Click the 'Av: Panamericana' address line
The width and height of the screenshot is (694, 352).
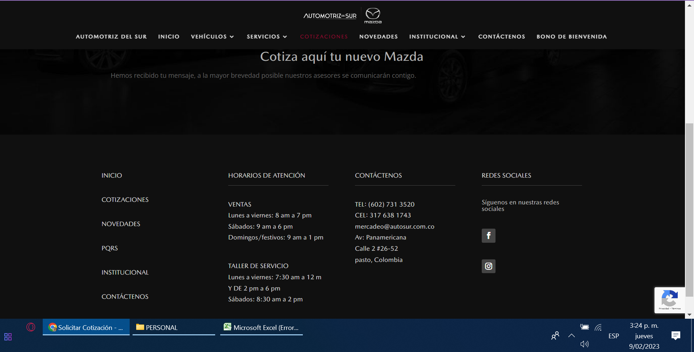(x=381, y=237)
